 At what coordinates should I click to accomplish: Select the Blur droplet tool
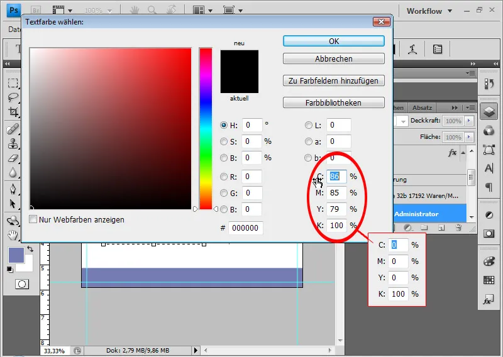[13, 173]
